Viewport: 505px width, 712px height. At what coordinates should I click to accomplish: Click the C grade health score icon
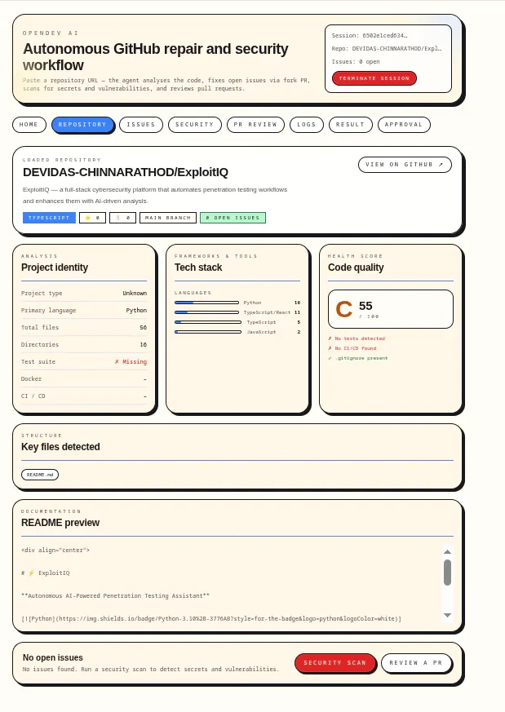click(343, 309)
